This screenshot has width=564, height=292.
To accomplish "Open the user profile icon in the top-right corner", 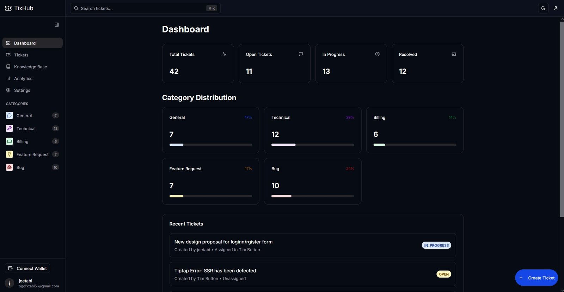I will pyautogui.click(x=556, y=8).
